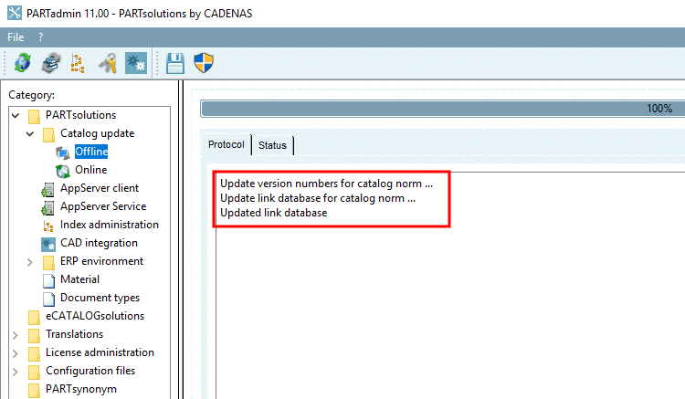Click 'Updated link database' protocol line
The height and width of the screenshot is (399, 685).
coord(273,213)
